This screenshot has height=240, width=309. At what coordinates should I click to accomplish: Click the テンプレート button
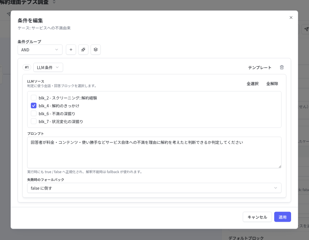coord(260,67)
